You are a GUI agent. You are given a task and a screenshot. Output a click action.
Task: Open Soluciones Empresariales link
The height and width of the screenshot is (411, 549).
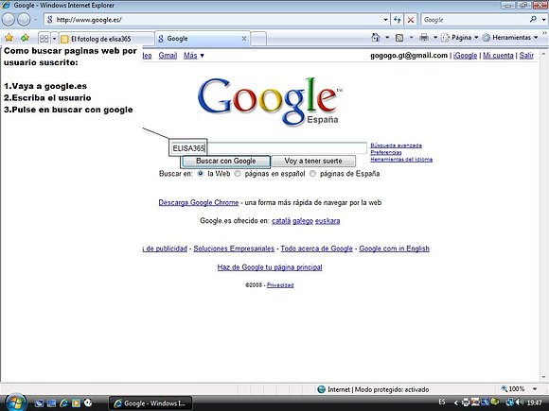click(234, 248)
